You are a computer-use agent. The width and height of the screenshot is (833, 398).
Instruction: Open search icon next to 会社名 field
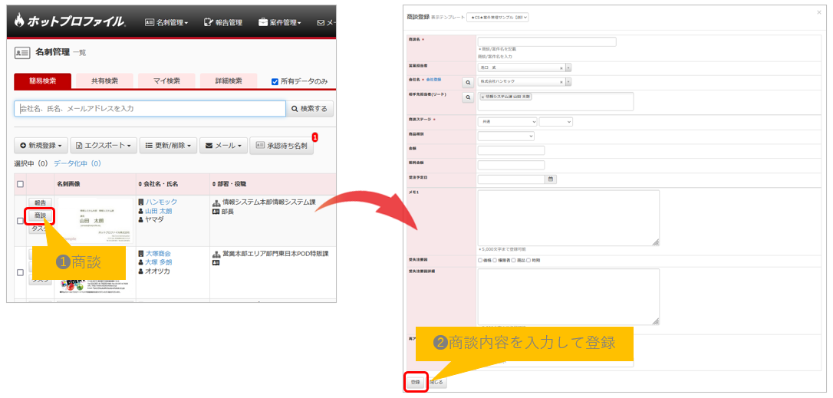click(x=467, y=81)
